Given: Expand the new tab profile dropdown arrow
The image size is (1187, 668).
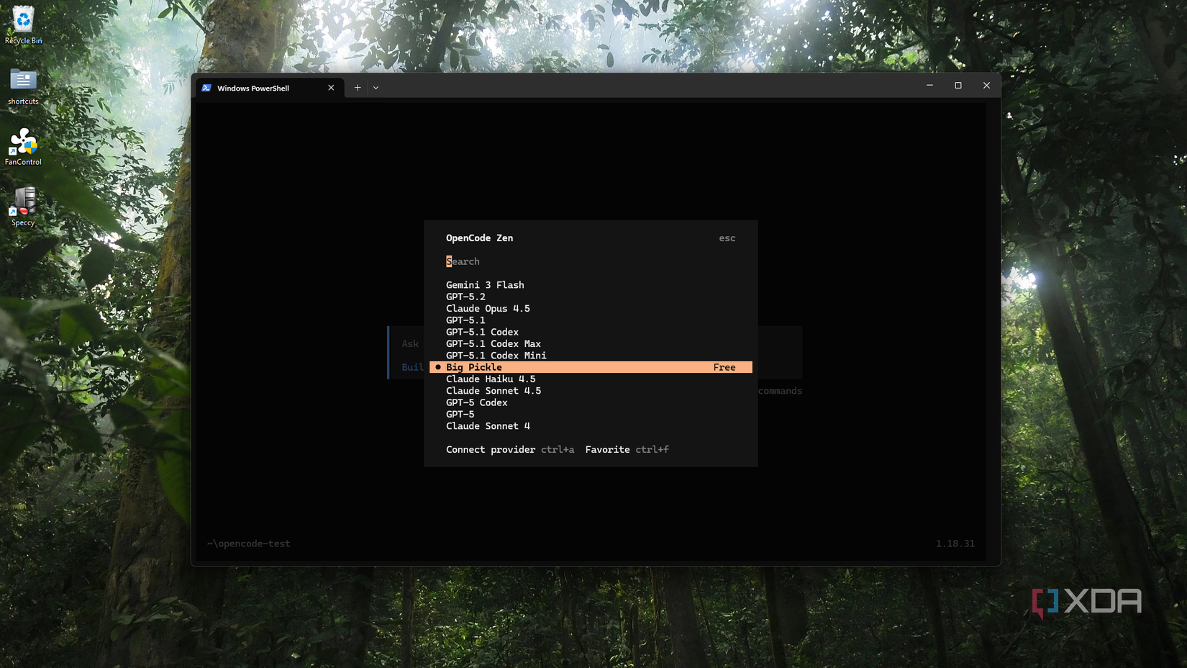Looking at the screenshot, I should (x=376, y=88).
